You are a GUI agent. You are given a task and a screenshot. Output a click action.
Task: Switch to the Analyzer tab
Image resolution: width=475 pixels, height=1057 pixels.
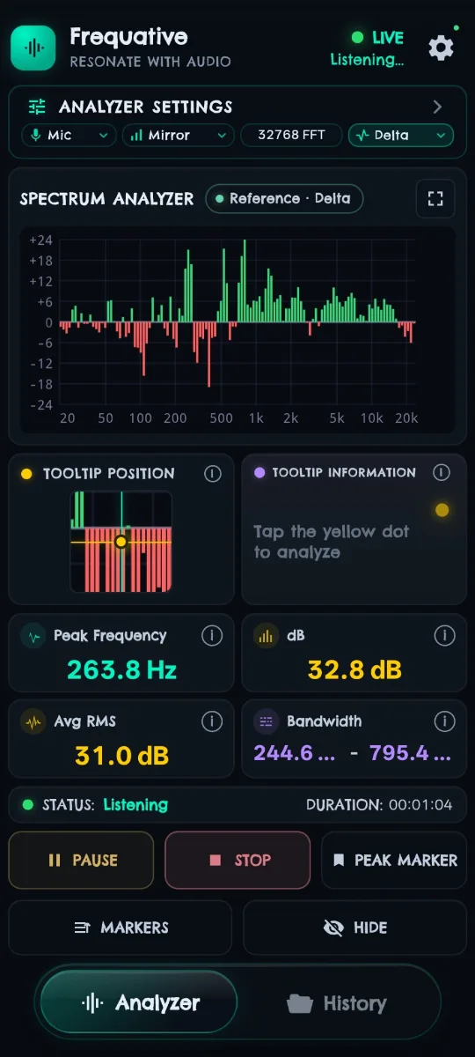coord(139,1002)
